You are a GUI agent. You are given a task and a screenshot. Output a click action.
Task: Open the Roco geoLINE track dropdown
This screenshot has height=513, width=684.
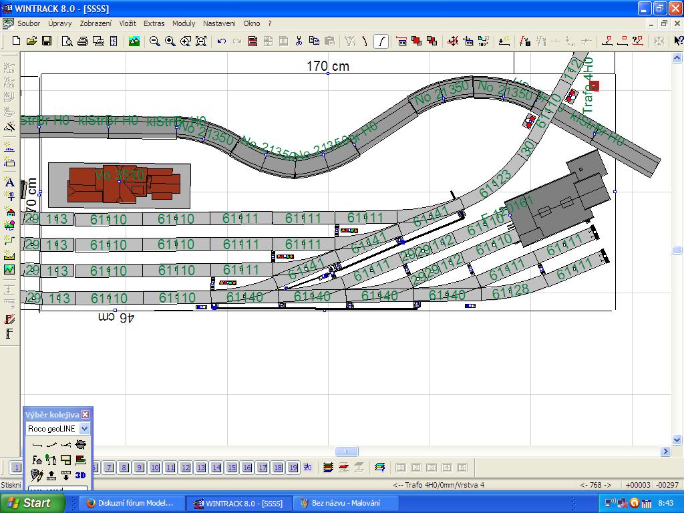click(x=84, y=429)
